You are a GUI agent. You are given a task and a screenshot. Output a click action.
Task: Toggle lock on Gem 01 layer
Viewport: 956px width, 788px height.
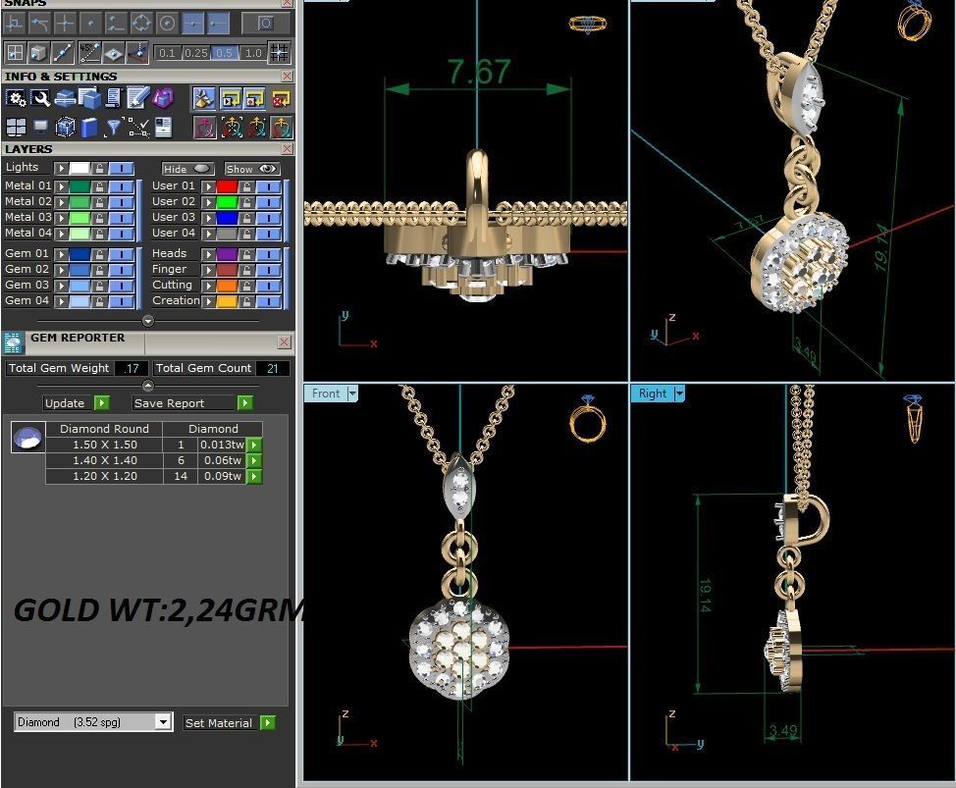click(99, 254)
